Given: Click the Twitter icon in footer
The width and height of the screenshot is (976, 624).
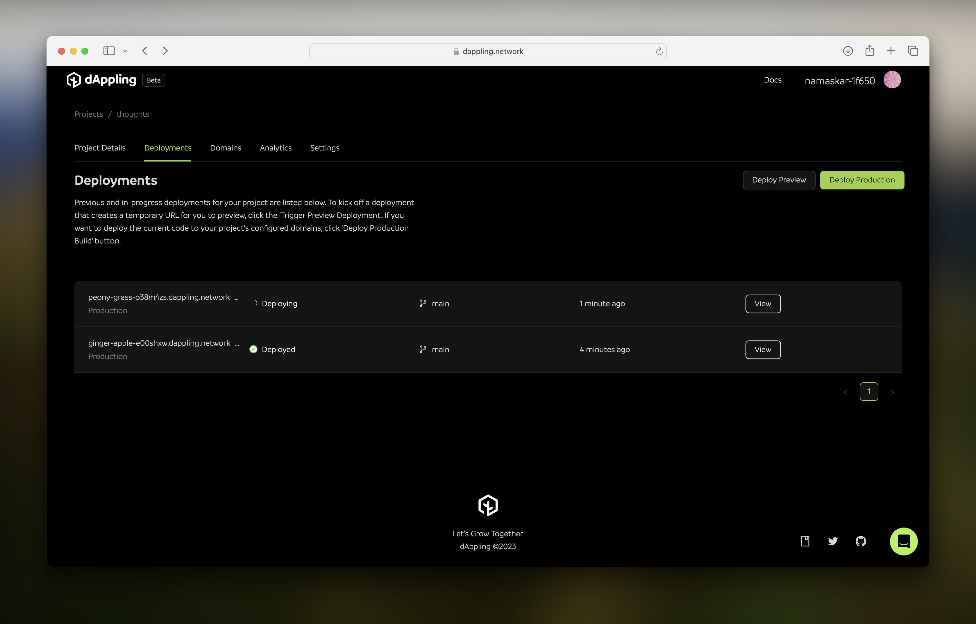Looking at the screenshot, I should (833, 541).
